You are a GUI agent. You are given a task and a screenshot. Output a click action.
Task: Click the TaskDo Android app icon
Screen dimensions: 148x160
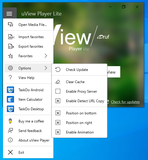point(10,90)
